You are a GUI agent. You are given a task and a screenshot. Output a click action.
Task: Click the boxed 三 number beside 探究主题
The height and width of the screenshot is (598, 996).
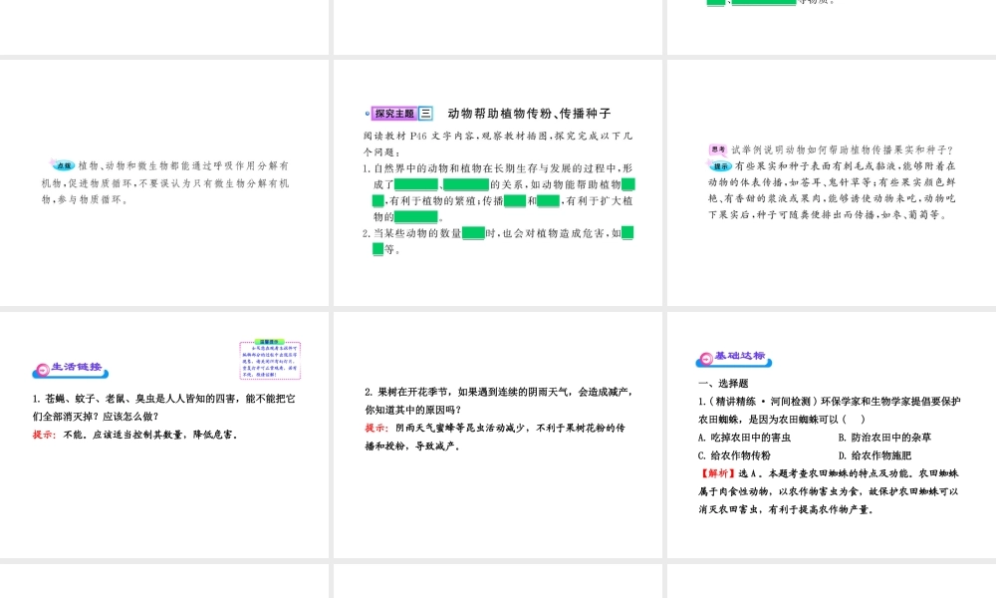(x=425, y=114)
